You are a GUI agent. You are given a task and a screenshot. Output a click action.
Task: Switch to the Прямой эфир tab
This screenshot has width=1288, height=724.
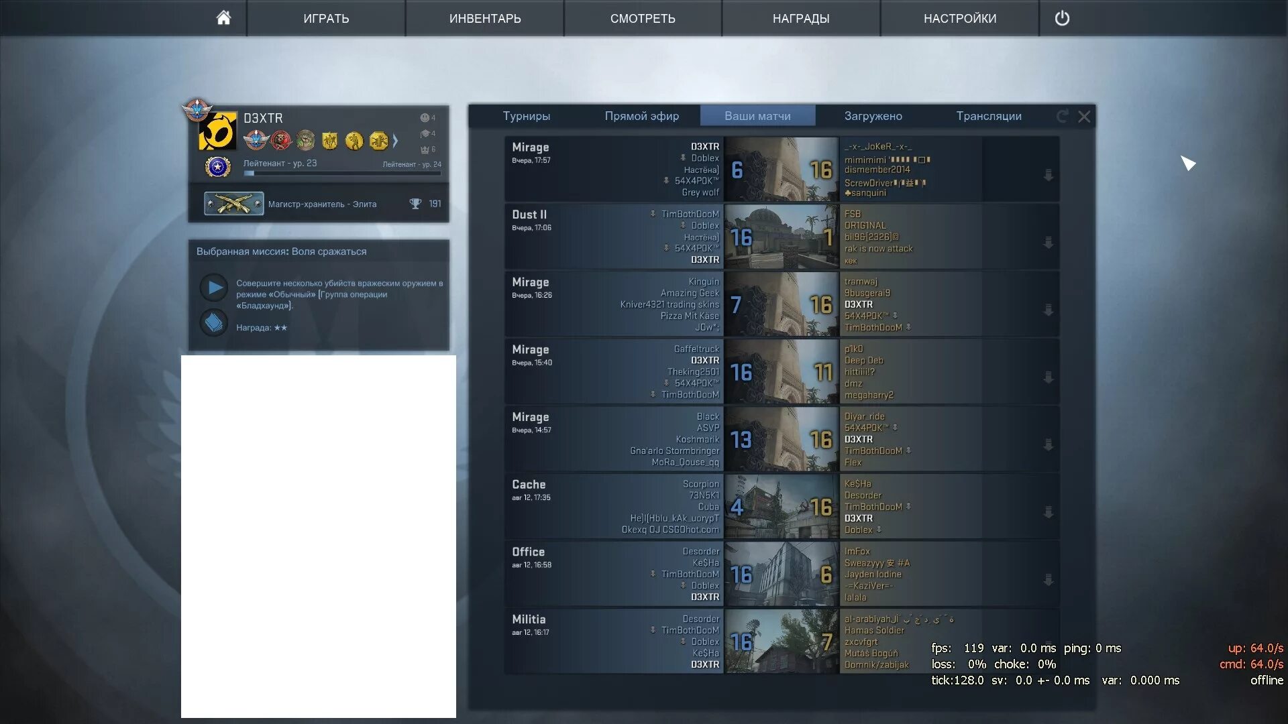click(x=642, y=116)
